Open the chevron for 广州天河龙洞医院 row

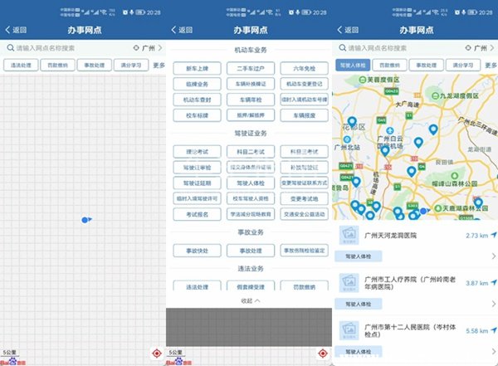coord(492,256)
